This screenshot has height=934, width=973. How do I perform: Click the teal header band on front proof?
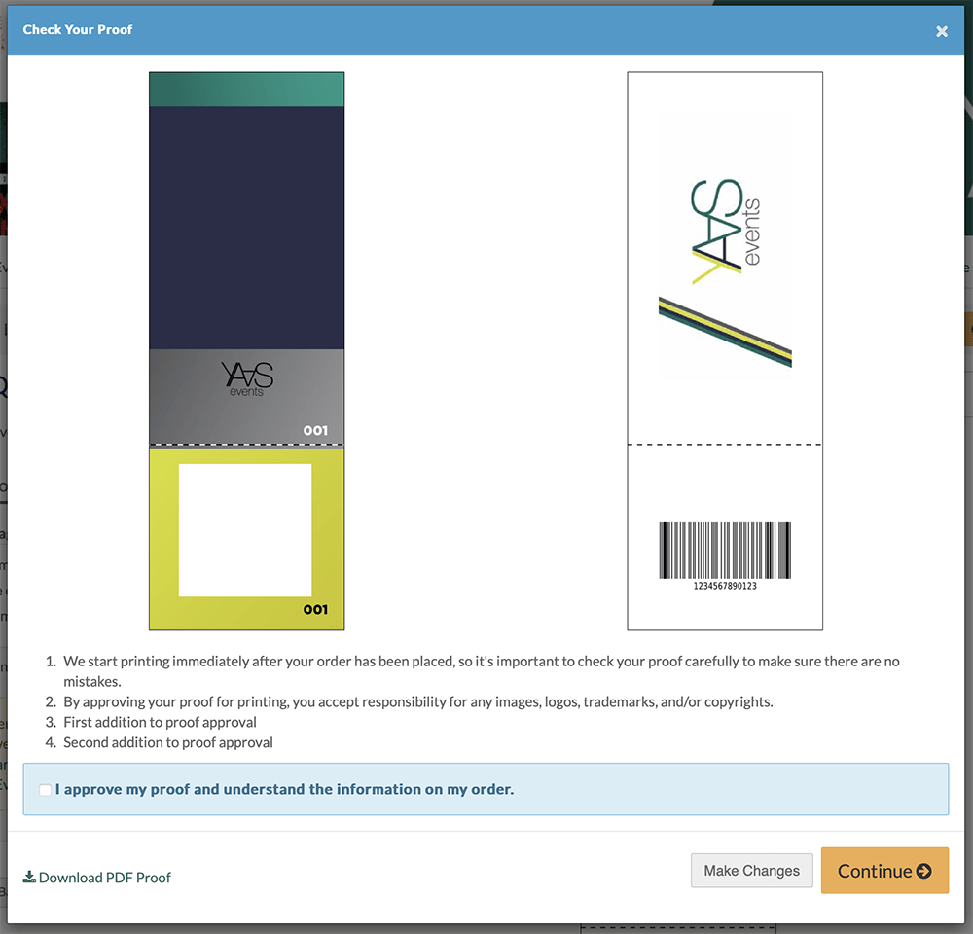click(247, 90)
